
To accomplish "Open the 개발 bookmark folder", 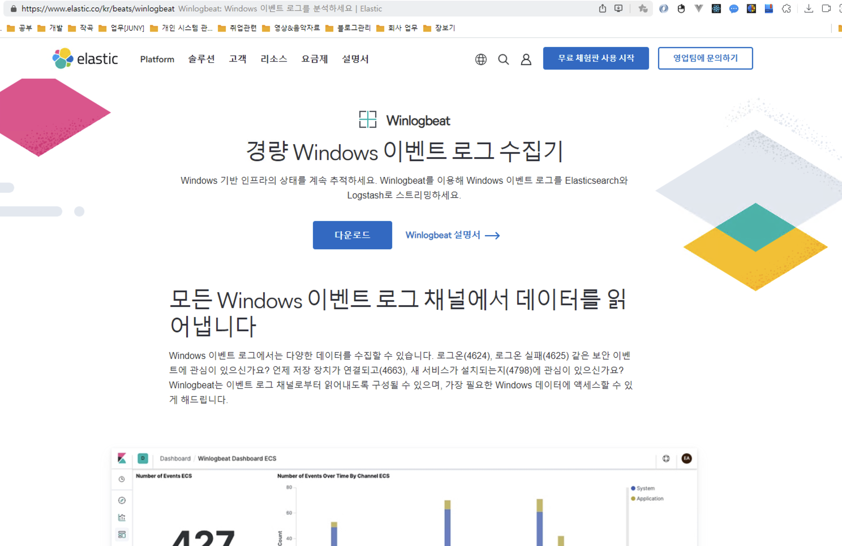I will pos(50,28).
